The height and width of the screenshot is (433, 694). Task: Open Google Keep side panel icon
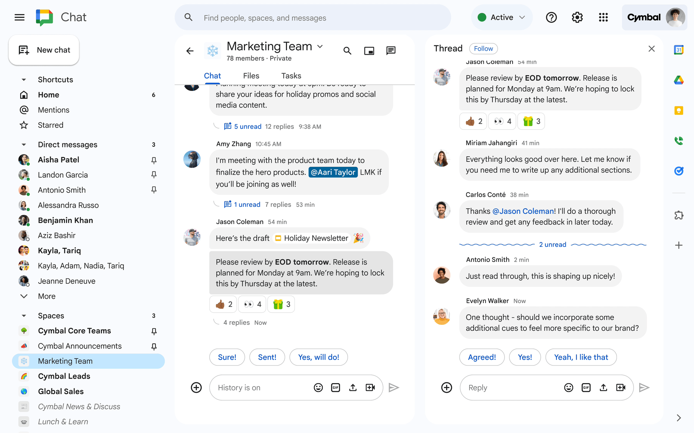tap(679, 111)
